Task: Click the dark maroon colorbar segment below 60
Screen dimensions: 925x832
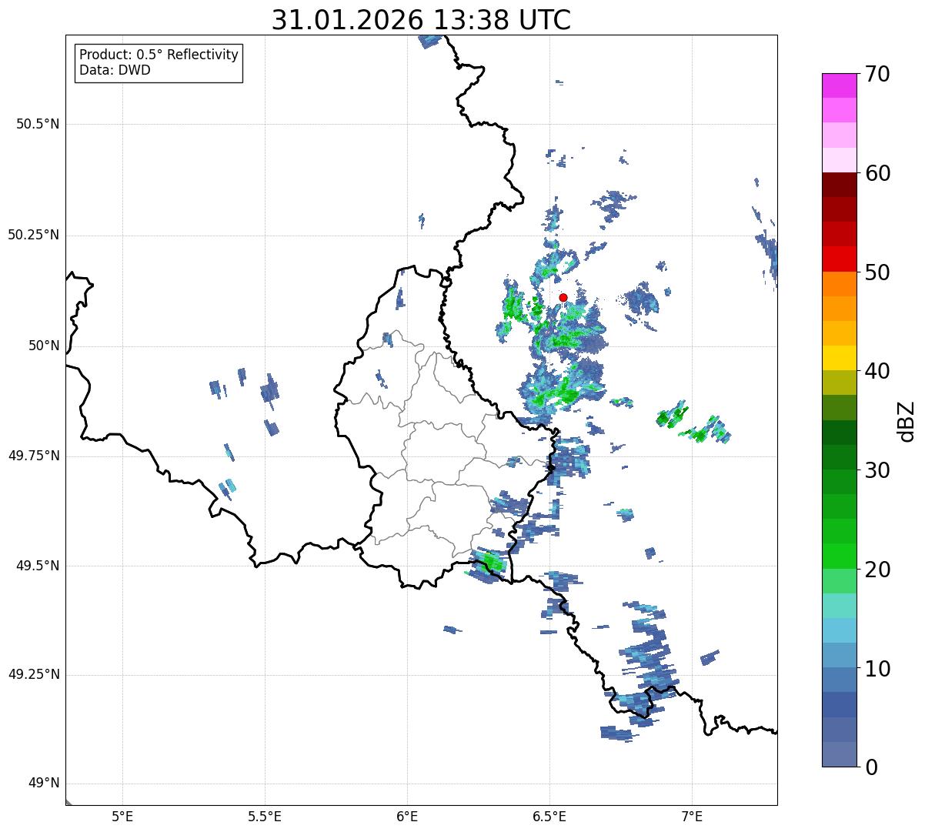Action: click(x=840, y=185)
